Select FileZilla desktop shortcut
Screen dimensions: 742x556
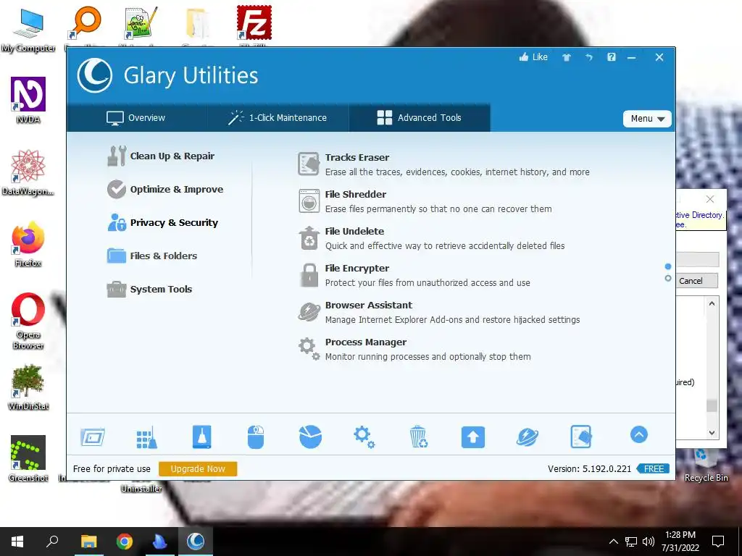coord(254,22)
